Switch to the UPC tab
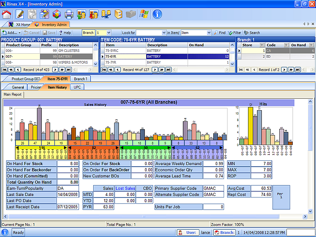Viewport: 316px width, 237px height. click(x=76, y=87)
